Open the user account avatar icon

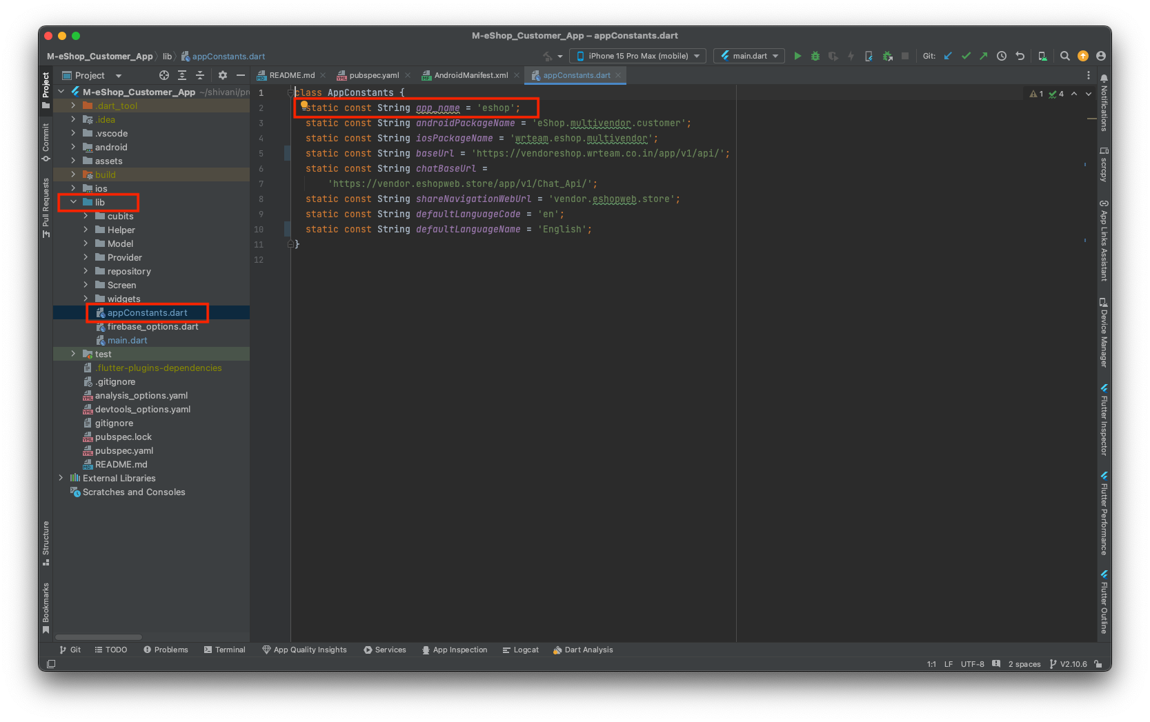click(1100, 56)
